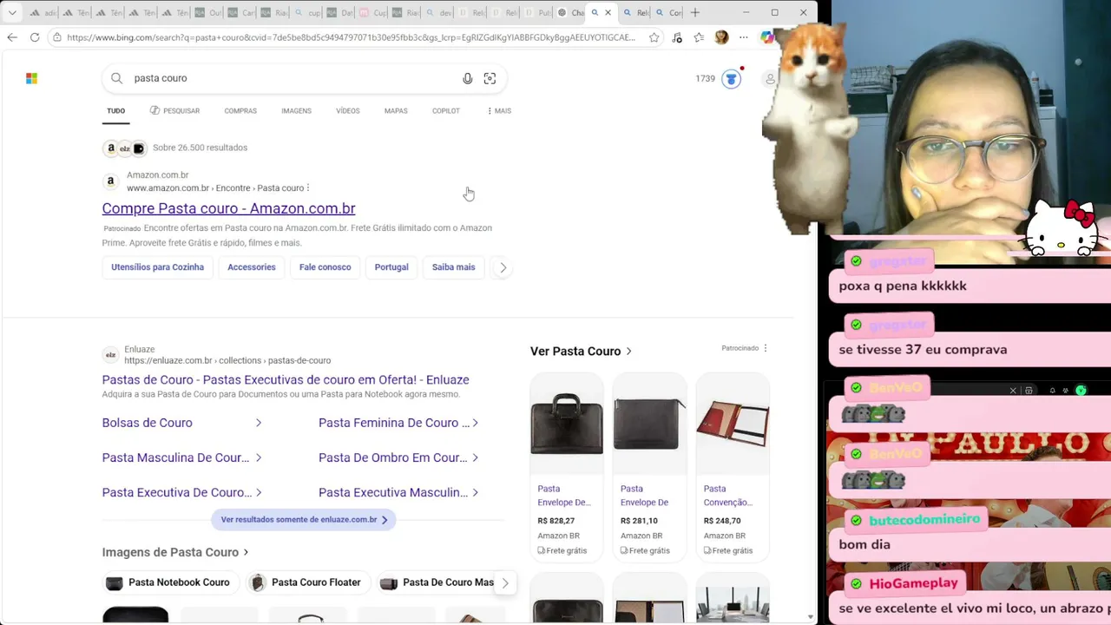
Task: Click the Amazon.com.br favicon in the ad
Action: coord(110,181)
